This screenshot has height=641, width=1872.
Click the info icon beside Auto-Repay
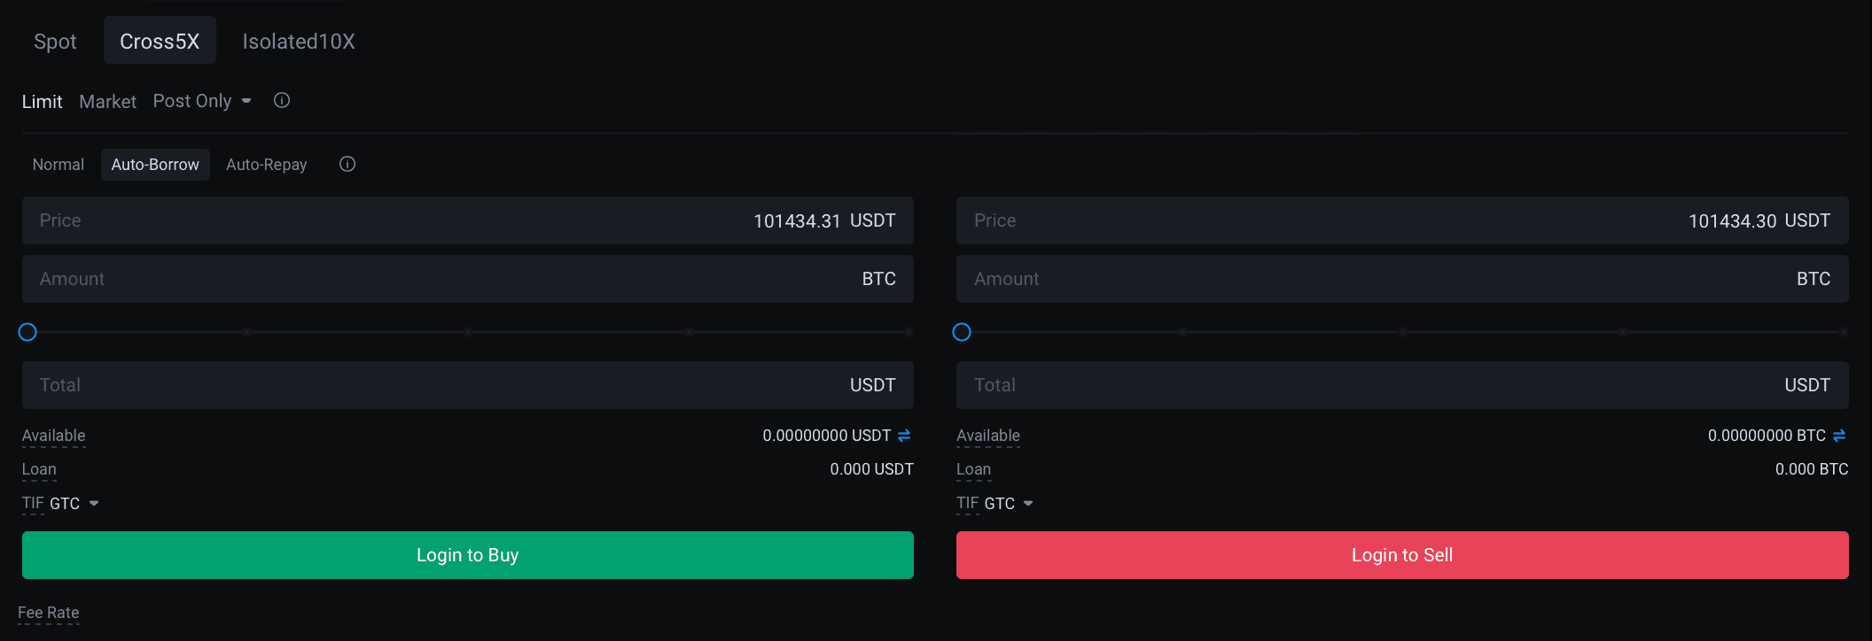[347, 164]
